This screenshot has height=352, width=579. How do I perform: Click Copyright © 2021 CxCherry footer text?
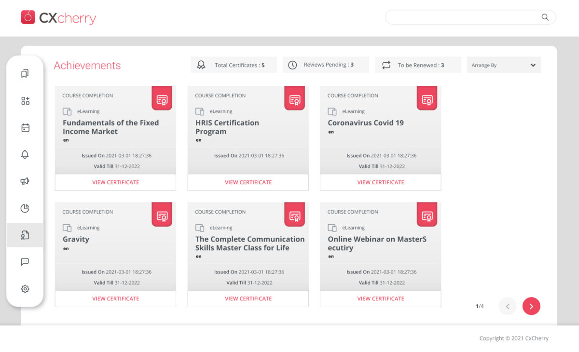click(x=514, y=338)
